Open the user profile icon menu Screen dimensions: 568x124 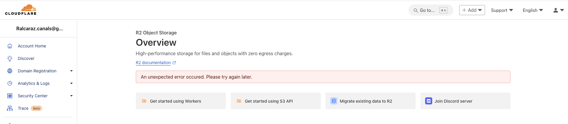point(558,10)
